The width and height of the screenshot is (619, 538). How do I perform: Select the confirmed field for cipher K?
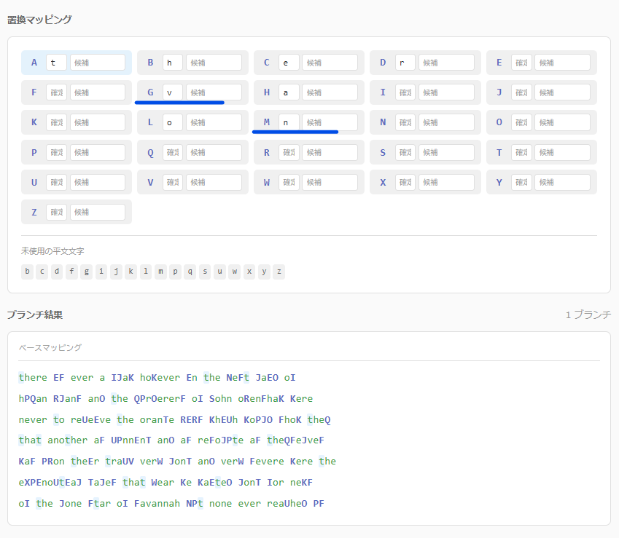[x=56, y=122]
